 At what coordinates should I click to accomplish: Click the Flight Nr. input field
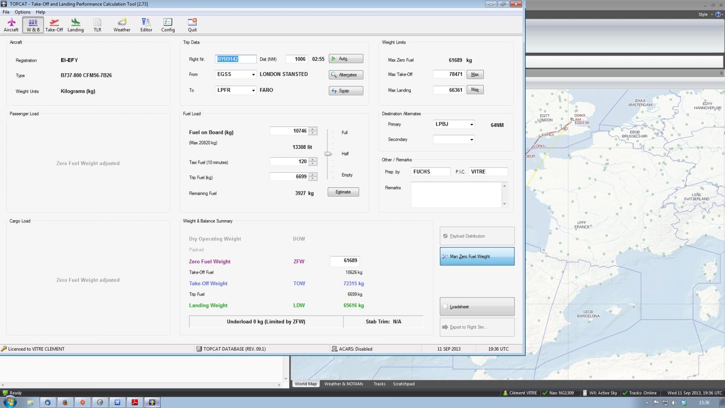pos(236,59)
